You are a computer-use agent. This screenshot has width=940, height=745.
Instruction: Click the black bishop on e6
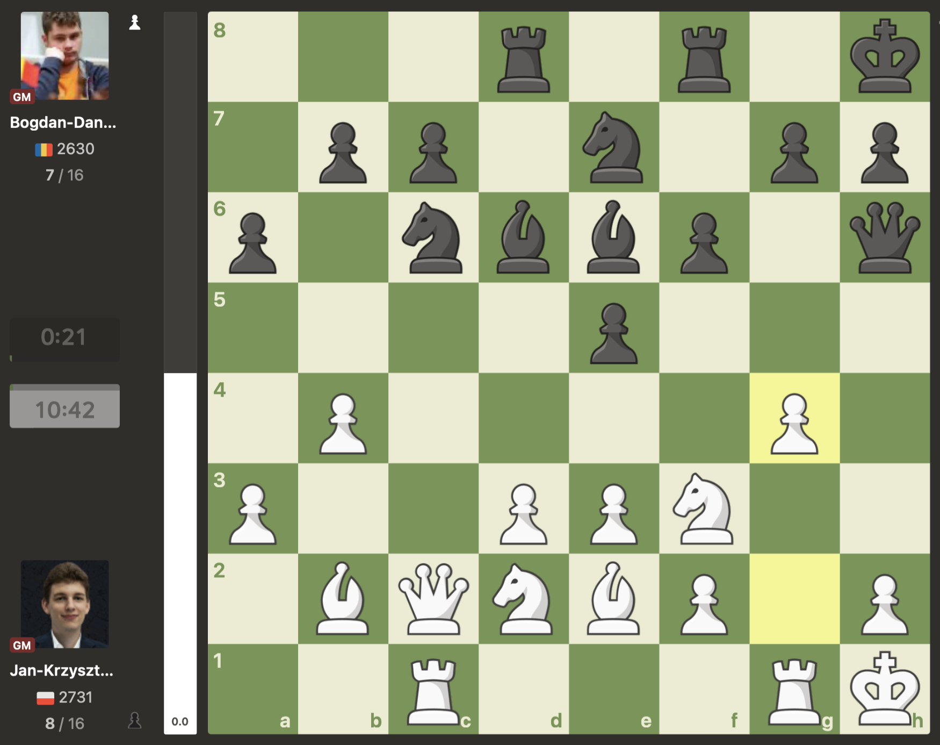613,238
